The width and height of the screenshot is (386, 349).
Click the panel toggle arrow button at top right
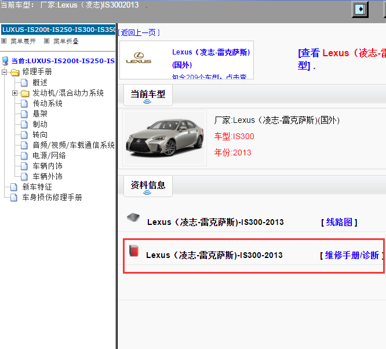coord(360,9)
